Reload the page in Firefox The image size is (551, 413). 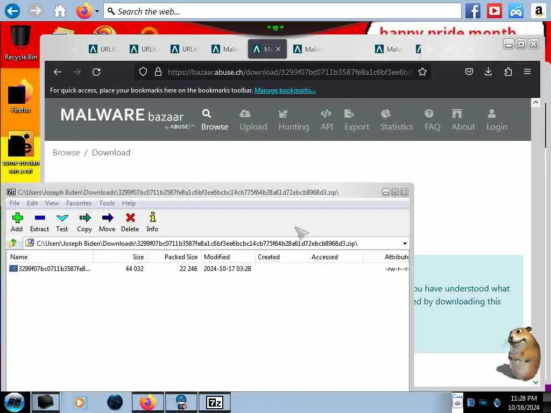(96, 72)
